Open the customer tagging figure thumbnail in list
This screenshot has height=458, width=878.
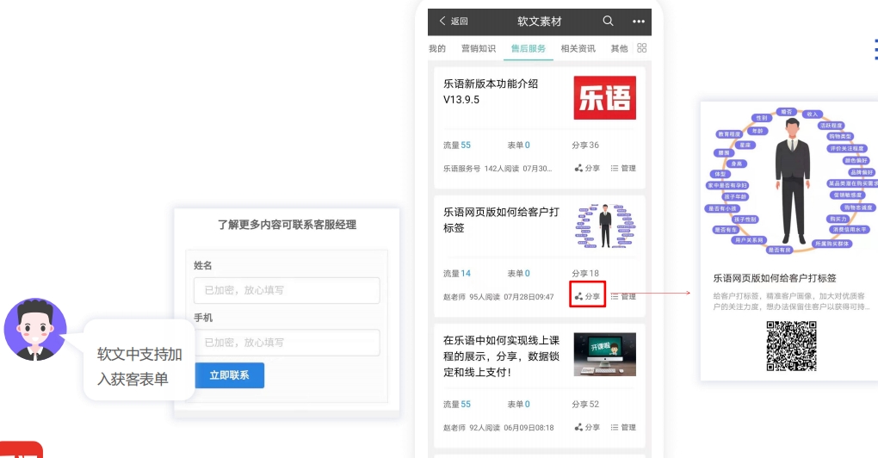pos(605,226)
